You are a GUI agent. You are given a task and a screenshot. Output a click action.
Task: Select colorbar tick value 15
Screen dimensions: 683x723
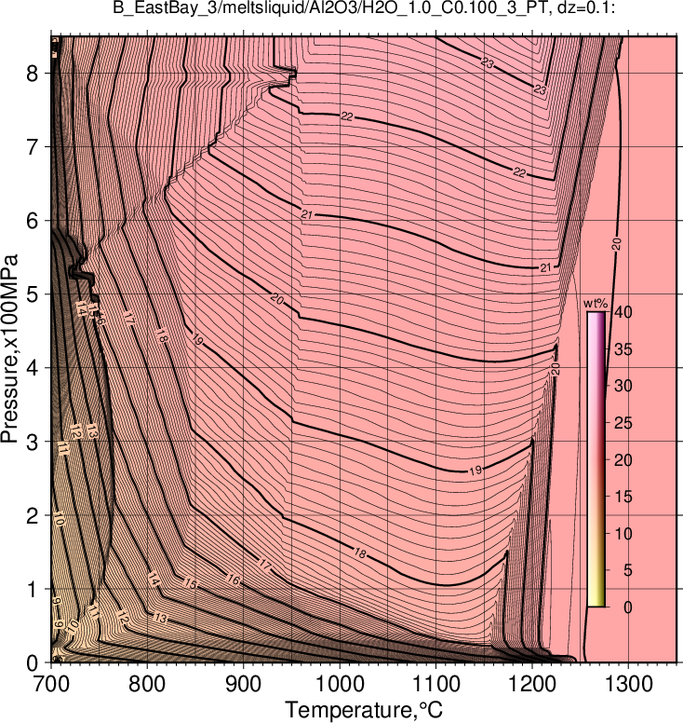point(623,497)
